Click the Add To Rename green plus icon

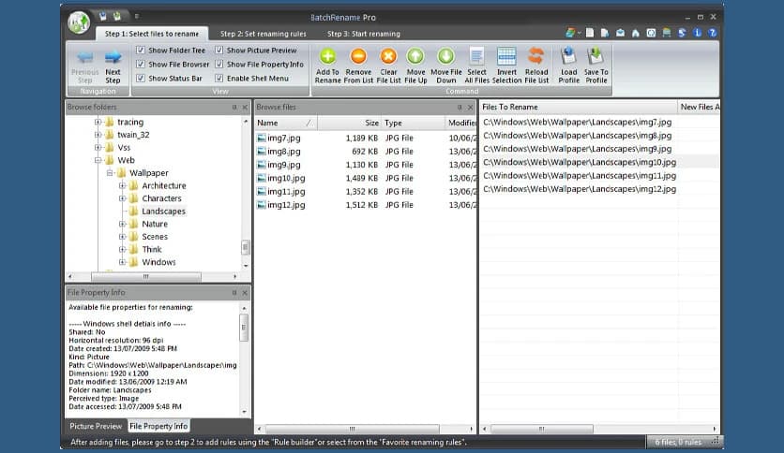[x=327, y=56]
